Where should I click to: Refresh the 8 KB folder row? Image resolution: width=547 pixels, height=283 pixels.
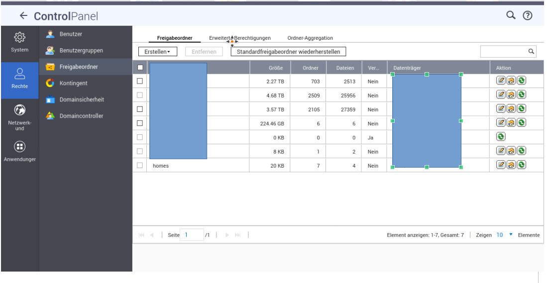click(x=521, y=151)
